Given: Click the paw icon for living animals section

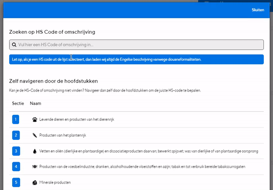Looking at the screenshot, I should click(35, 119).
